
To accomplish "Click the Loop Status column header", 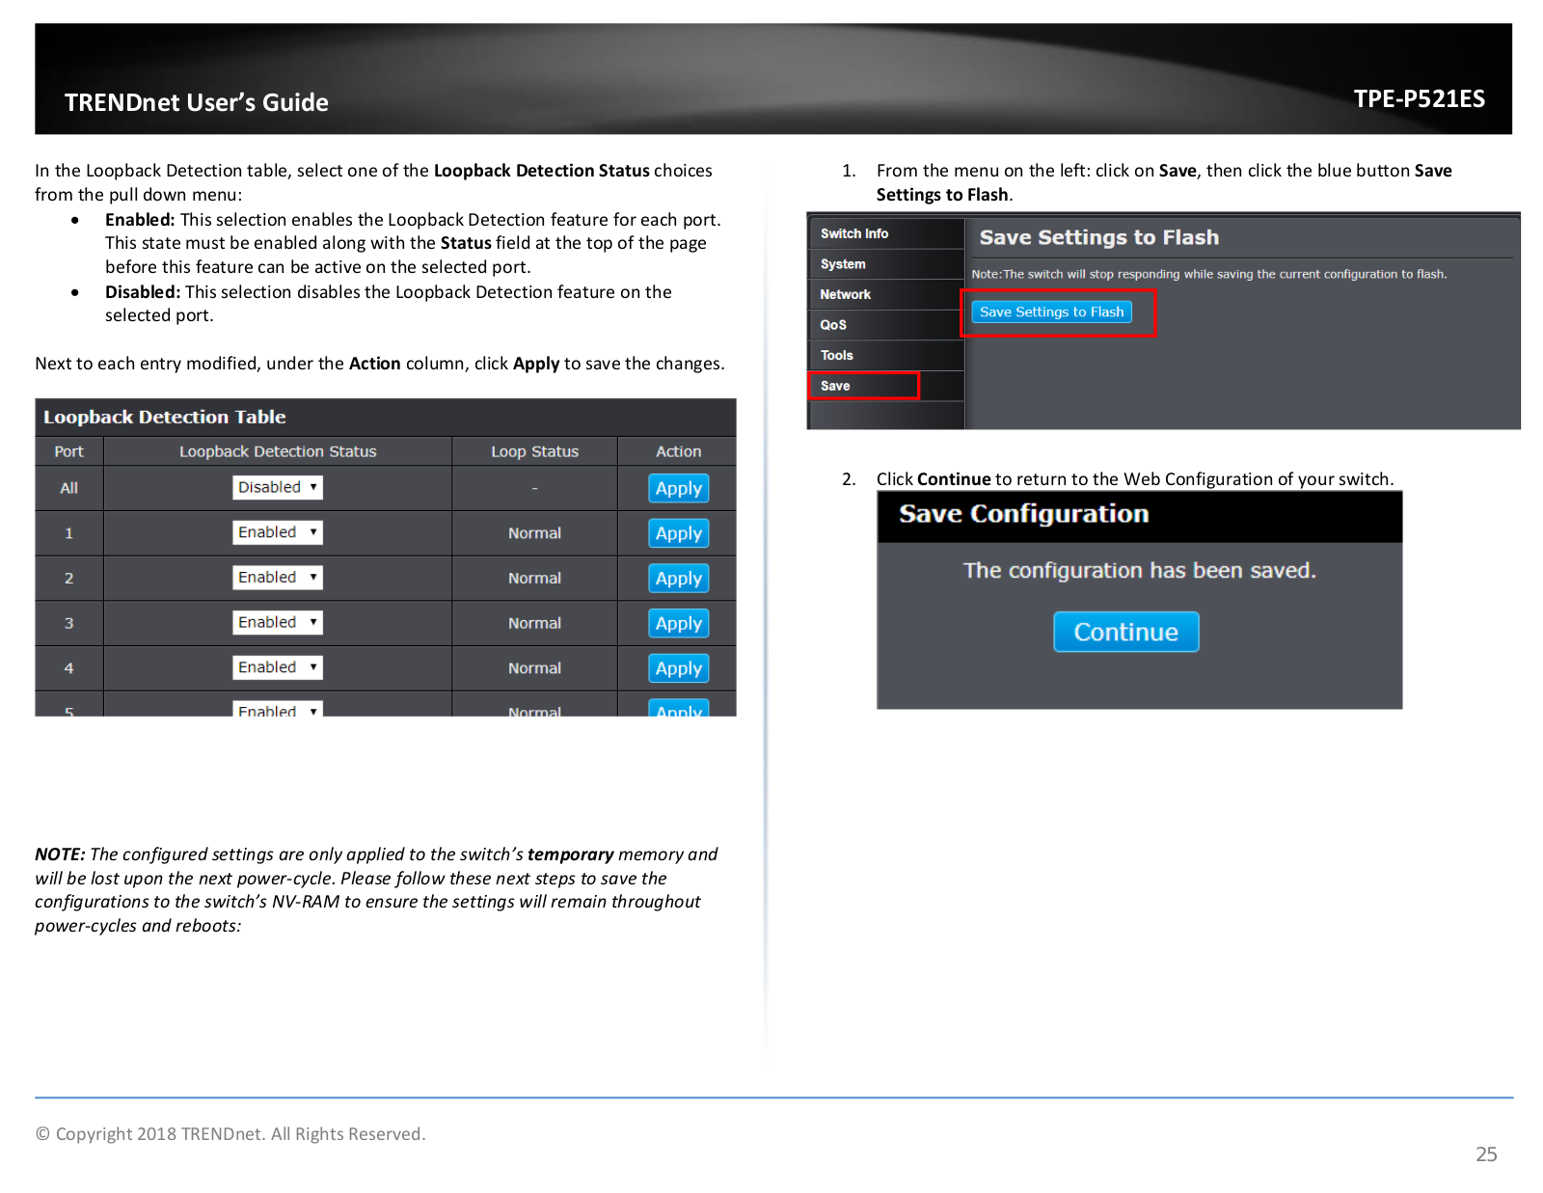I will pyautogui.click(x=534, y=451).
